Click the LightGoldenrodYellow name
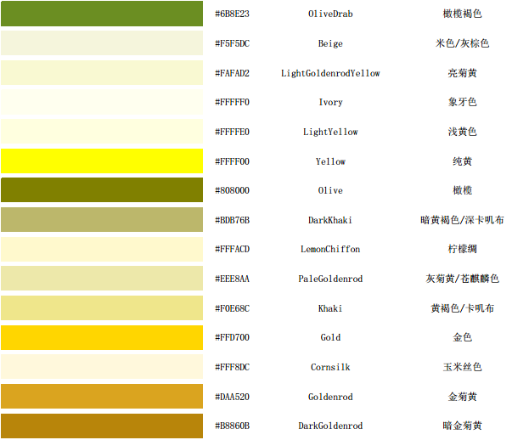The image size is (512, 440). click(x=330, y=73)
